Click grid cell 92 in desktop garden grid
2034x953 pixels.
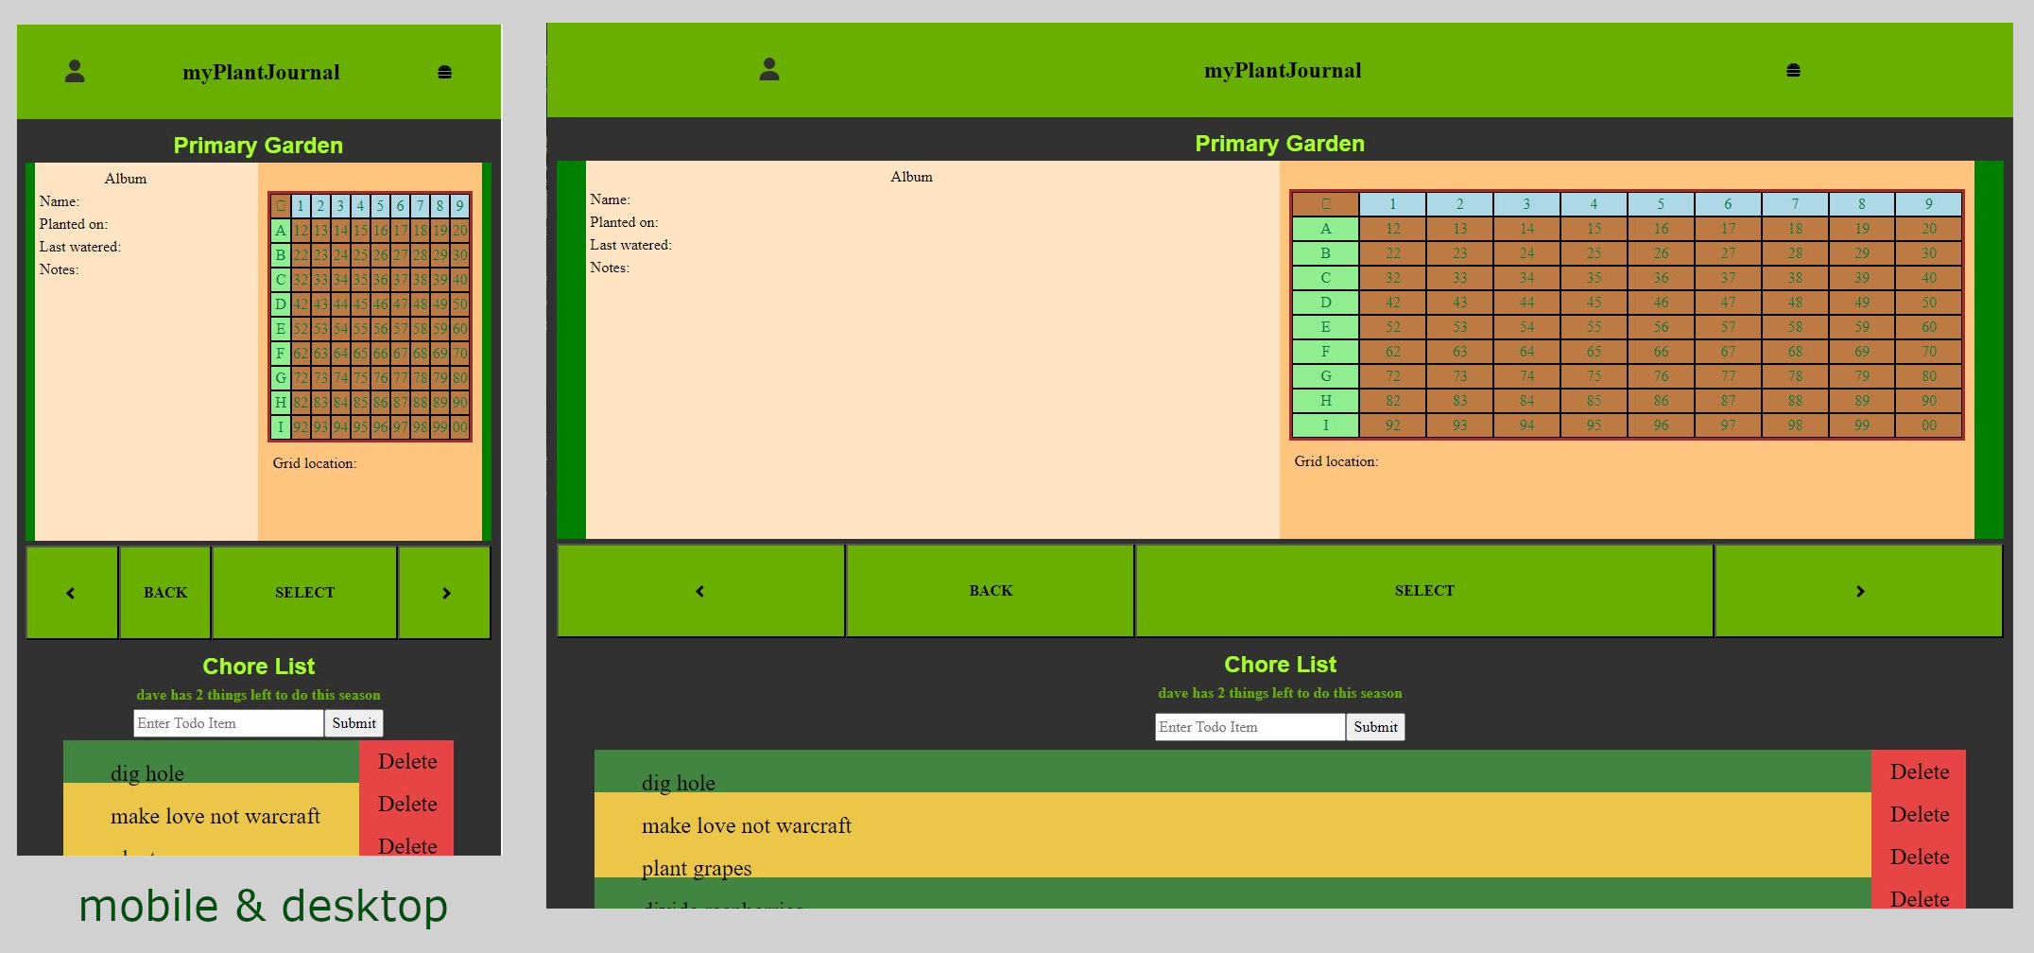click(x=1392, y=425)
